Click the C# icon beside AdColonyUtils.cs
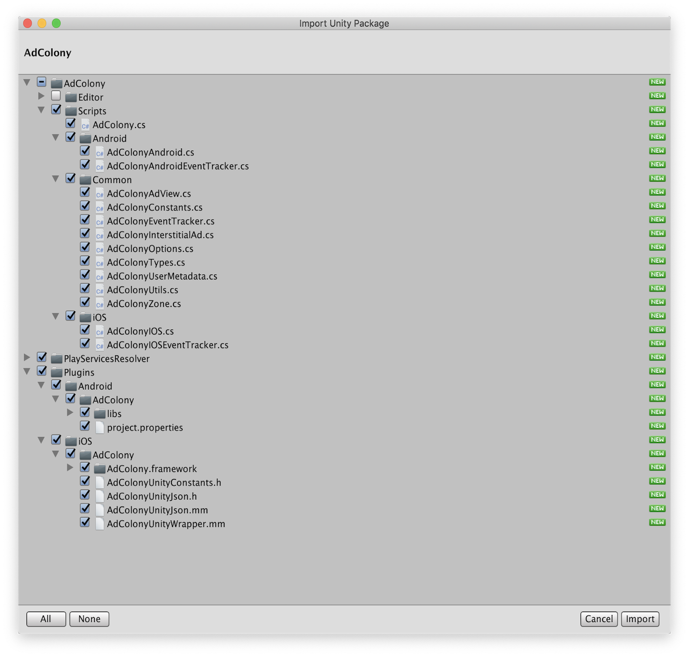 [x=100, y=290]
